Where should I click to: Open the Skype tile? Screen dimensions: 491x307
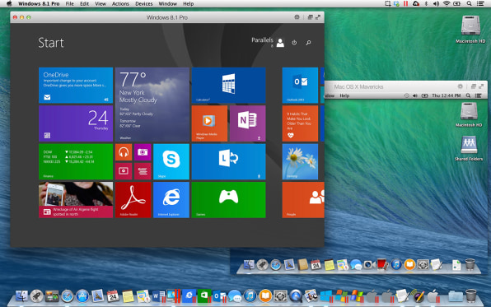pyautogui.click(x=171, y=162)
